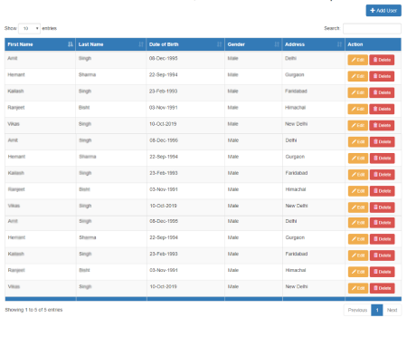This screenshot has width=407, height=347.
Task: Sort by Address column icon
Action: pyautogui.click(x=339, y=44)
